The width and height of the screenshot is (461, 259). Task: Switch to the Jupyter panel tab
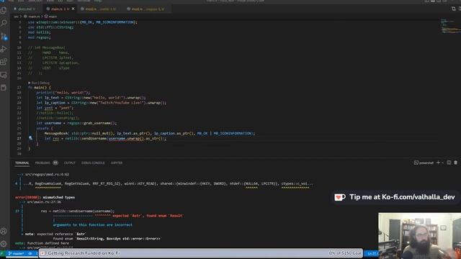(x=117, y=163)
